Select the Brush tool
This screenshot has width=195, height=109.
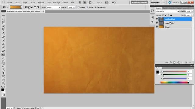pos(3,41)
